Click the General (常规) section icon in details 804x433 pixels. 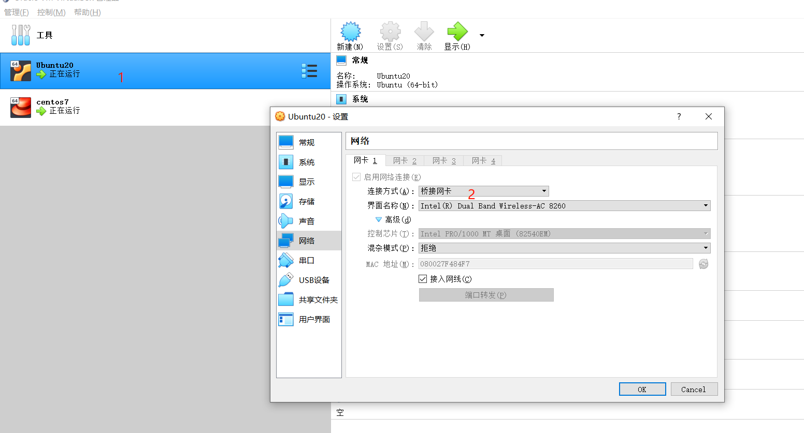click(x=341, y=60)
